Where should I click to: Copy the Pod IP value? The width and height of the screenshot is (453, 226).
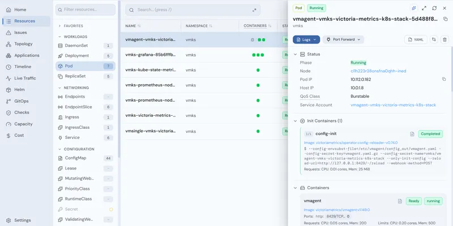[444, 79]
